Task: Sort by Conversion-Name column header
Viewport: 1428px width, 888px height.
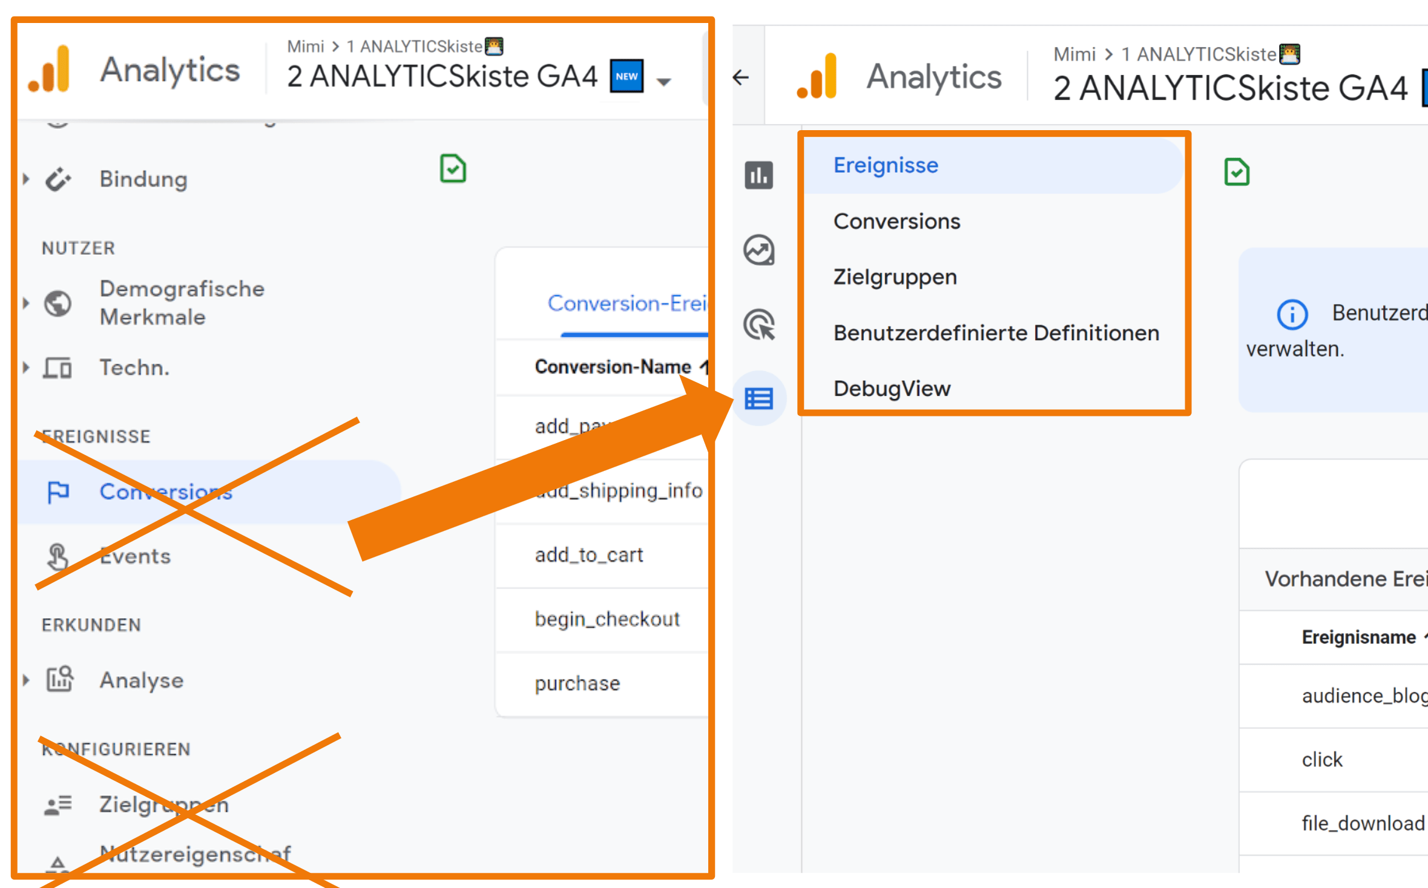Action: [x=613, y=366]
